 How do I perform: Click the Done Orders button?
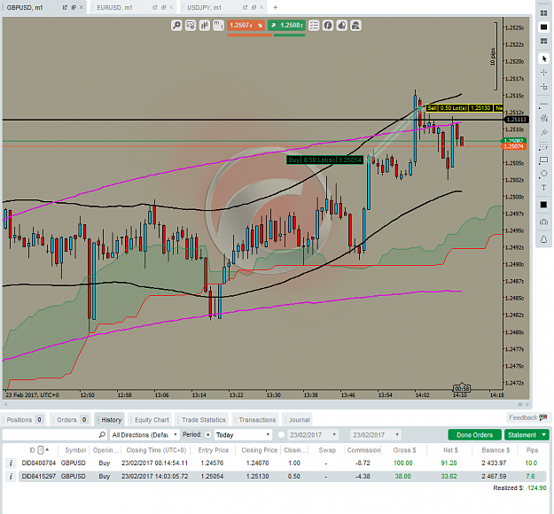tap(474, 435)
